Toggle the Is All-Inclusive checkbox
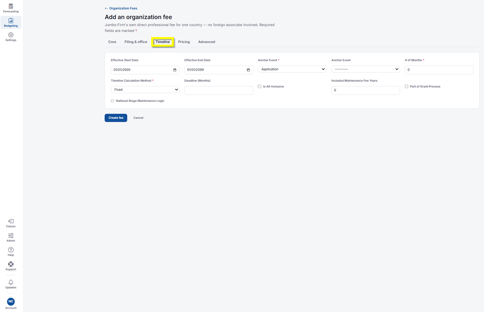 coord(259,87)
